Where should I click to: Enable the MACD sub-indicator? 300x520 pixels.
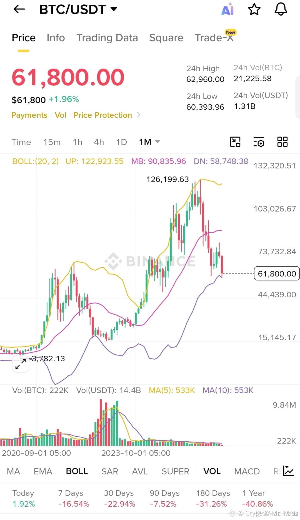247,471
